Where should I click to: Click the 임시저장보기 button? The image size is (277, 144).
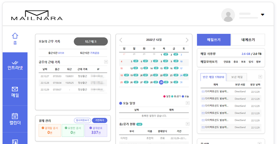(83, 120)
